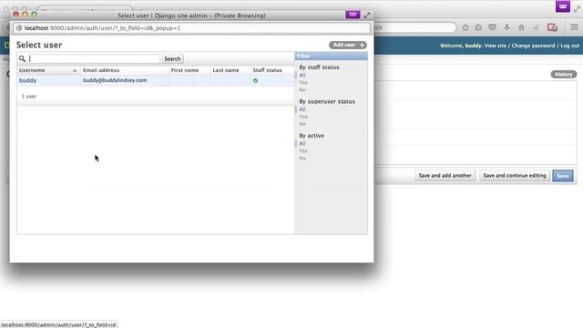Screen dimensions: 583x328
Task: Filter staff status by All
Action: pyautogui.click(x=302, y=75)
